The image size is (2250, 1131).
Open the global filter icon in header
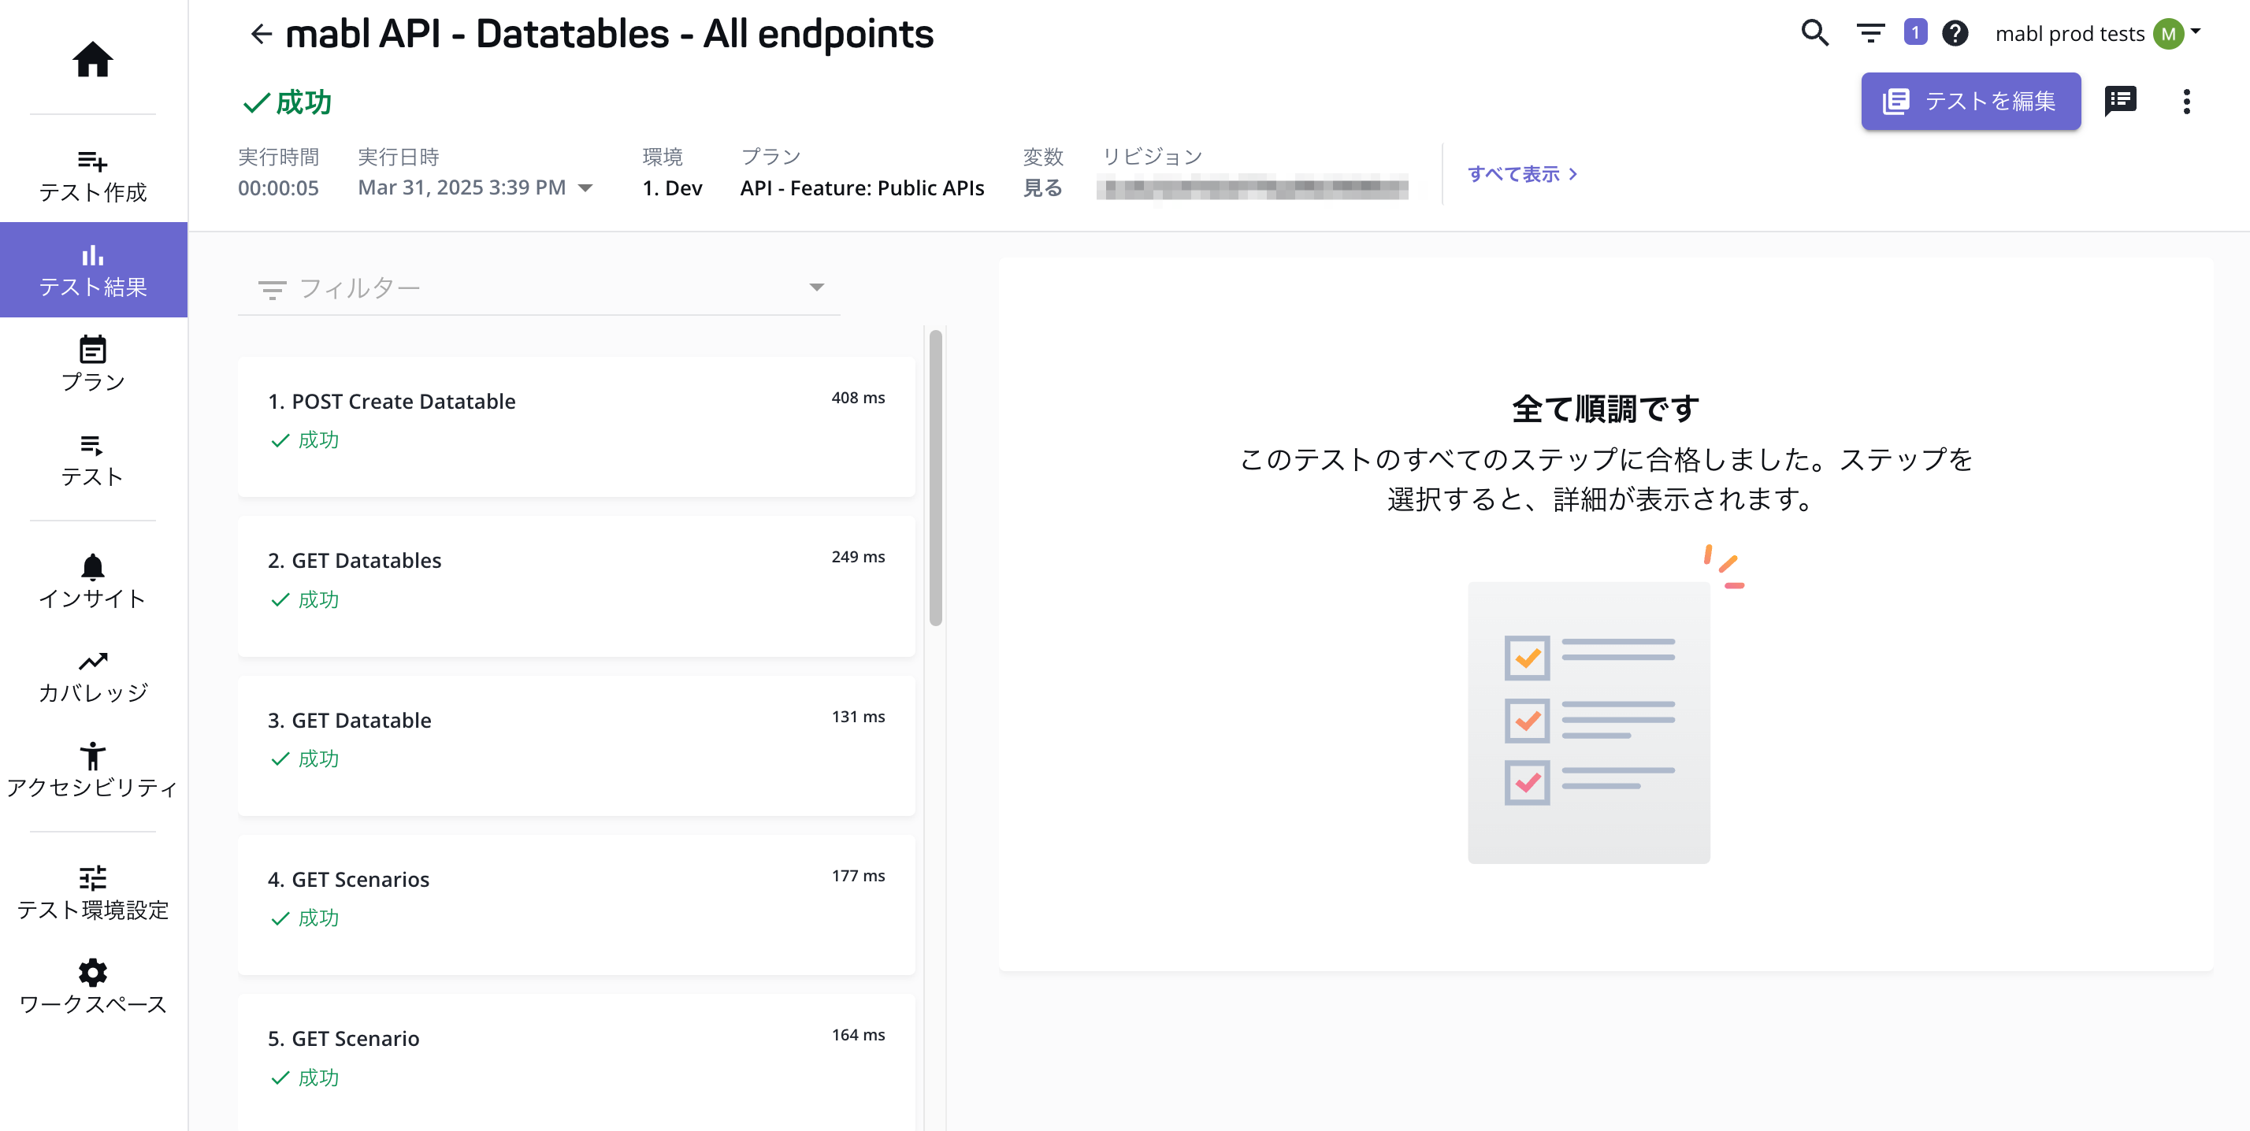(x=1870, y=33)
